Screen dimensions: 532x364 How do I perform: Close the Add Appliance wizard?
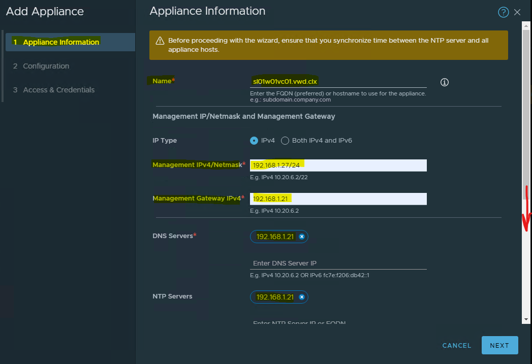[517, 12]
